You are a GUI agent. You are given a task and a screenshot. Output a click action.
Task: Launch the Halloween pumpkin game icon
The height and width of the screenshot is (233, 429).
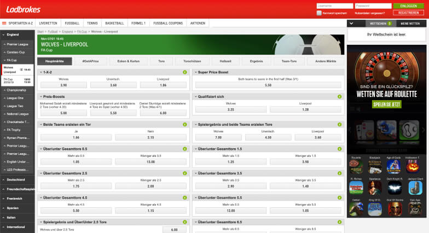tap(413, 167)
